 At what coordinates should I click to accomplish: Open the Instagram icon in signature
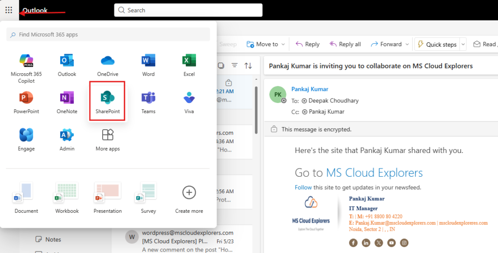(x=404, y=243)
